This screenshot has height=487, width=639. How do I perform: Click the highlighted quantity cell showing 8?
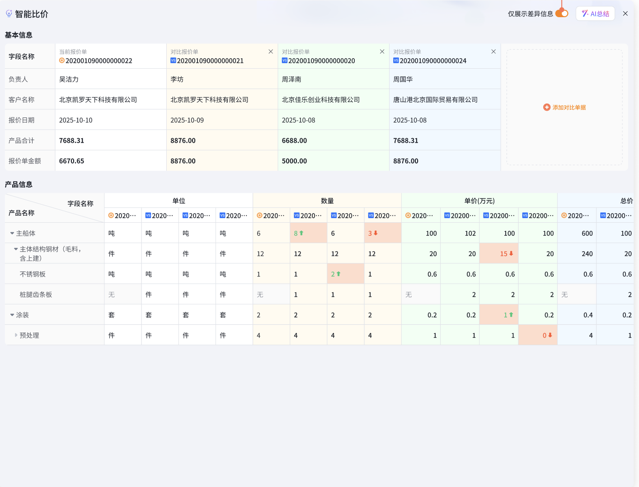click(308, 233)
